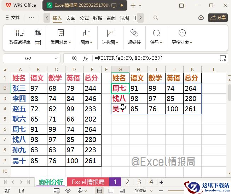Screen dimensions: 231x194
Task: Add a new sheet with plus button
Action: [161, 182]
